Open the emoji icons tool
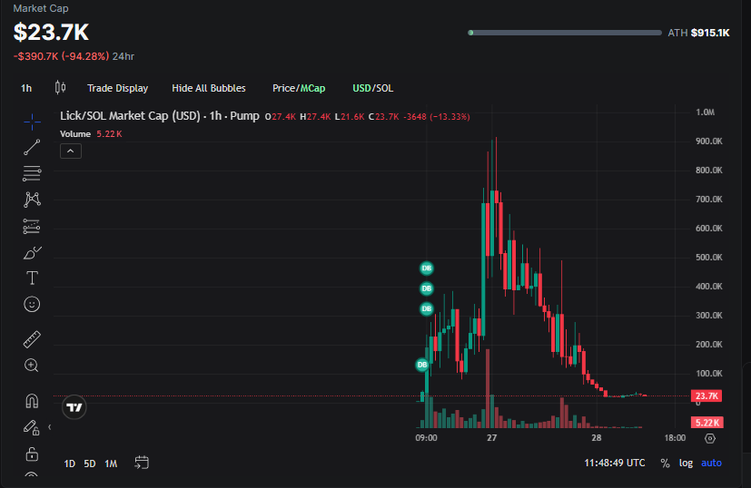Screen dimensions: 751x488 [x=32, y=304]
